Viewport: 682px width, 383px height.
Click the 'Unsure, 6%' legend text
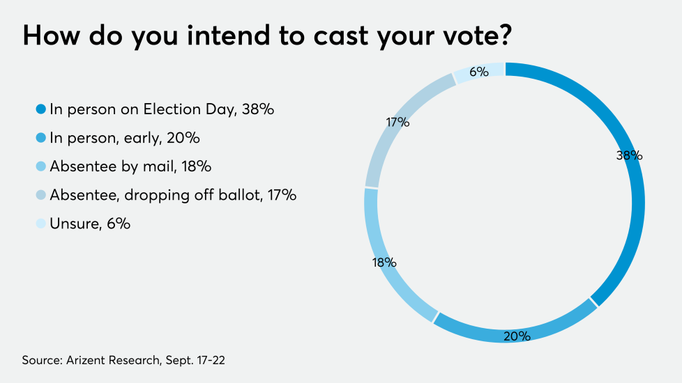90,224
